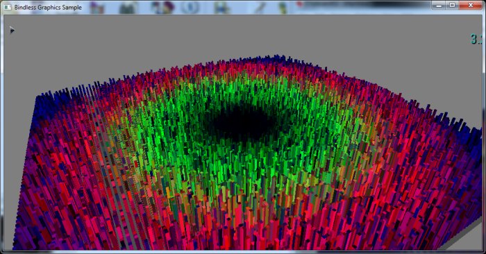Close the Bindless Graphics Sample window
This screenshot has height=254, width=486.
click(x=471, y=6)
